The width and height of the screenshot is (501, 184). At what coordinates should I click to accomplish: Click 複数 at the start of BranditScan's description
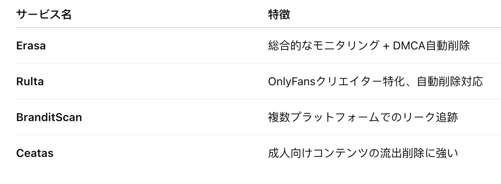(x=279, y=117)
